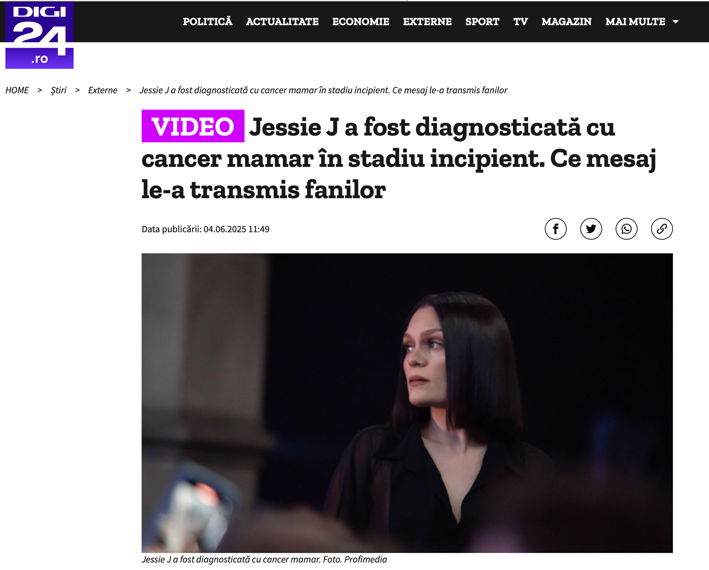Image resolution: width=709 pixels, height=570 pixels.
Task: Visit the MAGAZIN section
Action: (x=566, y=22)
